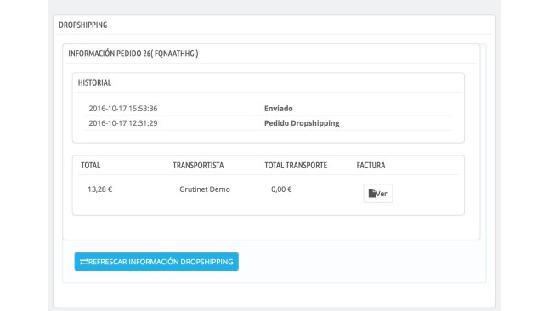Click the DROPSHIPPING panel title
Screen dimensions: 549x311
(83, 25)
